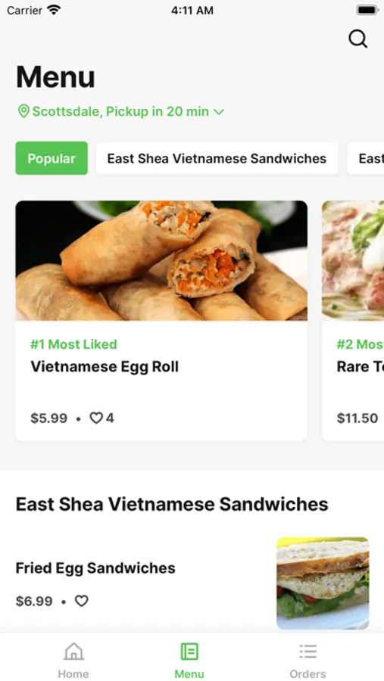Open search with the magnifying glass icon
This screenshot has height=681, width=384.
[x=358, y=39]
